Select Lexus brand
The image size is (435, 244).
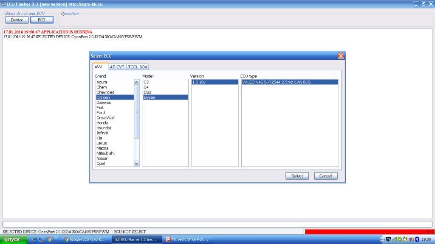click(x=115, y=143)
